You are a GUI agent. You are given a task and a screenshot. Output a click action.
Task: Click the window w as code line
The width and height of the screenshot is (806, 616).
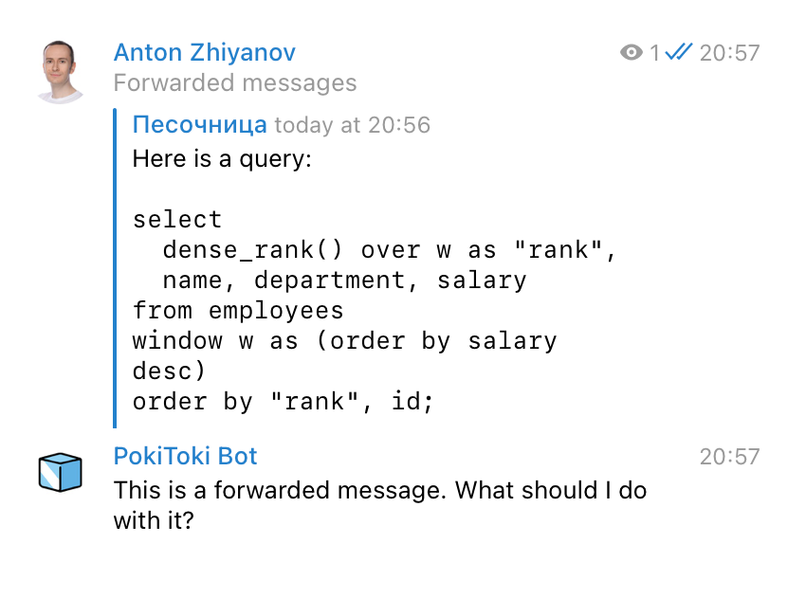[x=344, y=356]
